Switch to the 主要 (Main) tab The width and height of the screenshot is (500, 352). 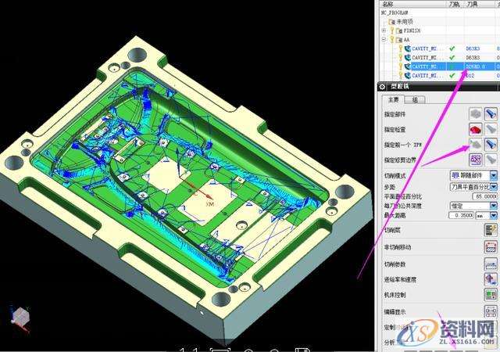pyautogui.click(x=393, y=99)
